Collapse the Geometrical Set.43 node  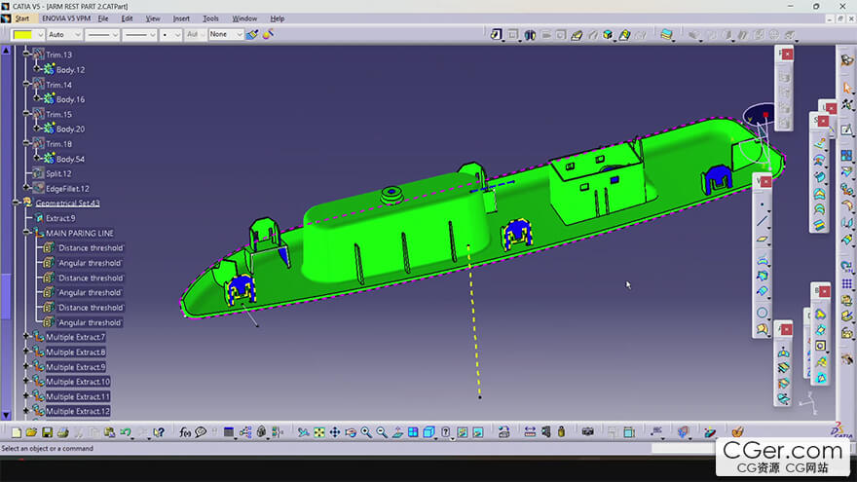(16, 203)
